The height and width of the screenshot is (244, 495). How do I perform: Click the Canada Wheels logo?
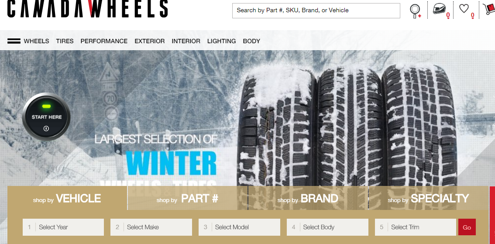tap(87, 8)
